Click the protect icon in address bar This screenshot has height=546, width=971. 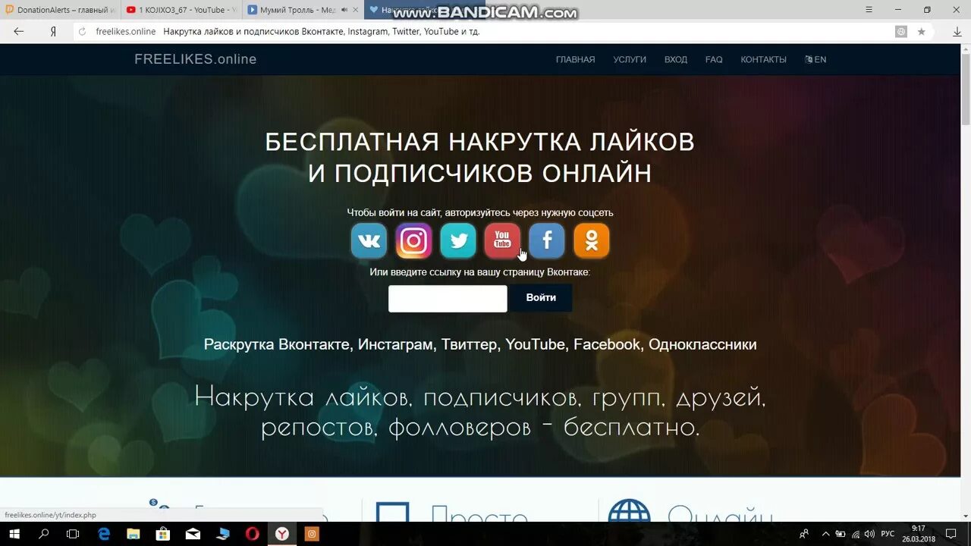(901, 32)
